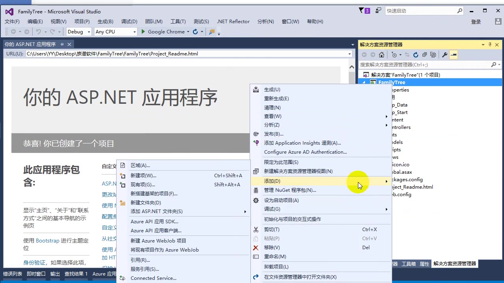Collapse the FamilyTree project node
The image size is (504, 283).
point(364,83)
